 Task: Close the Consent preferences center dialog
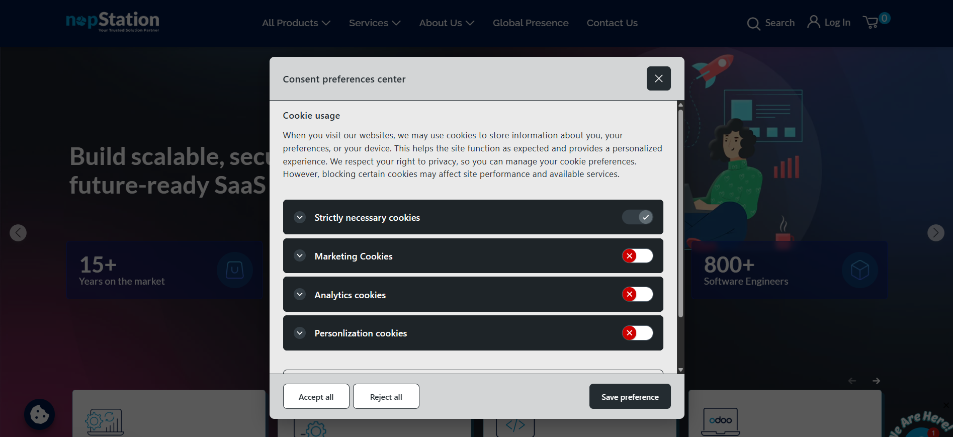coord(658,78)
